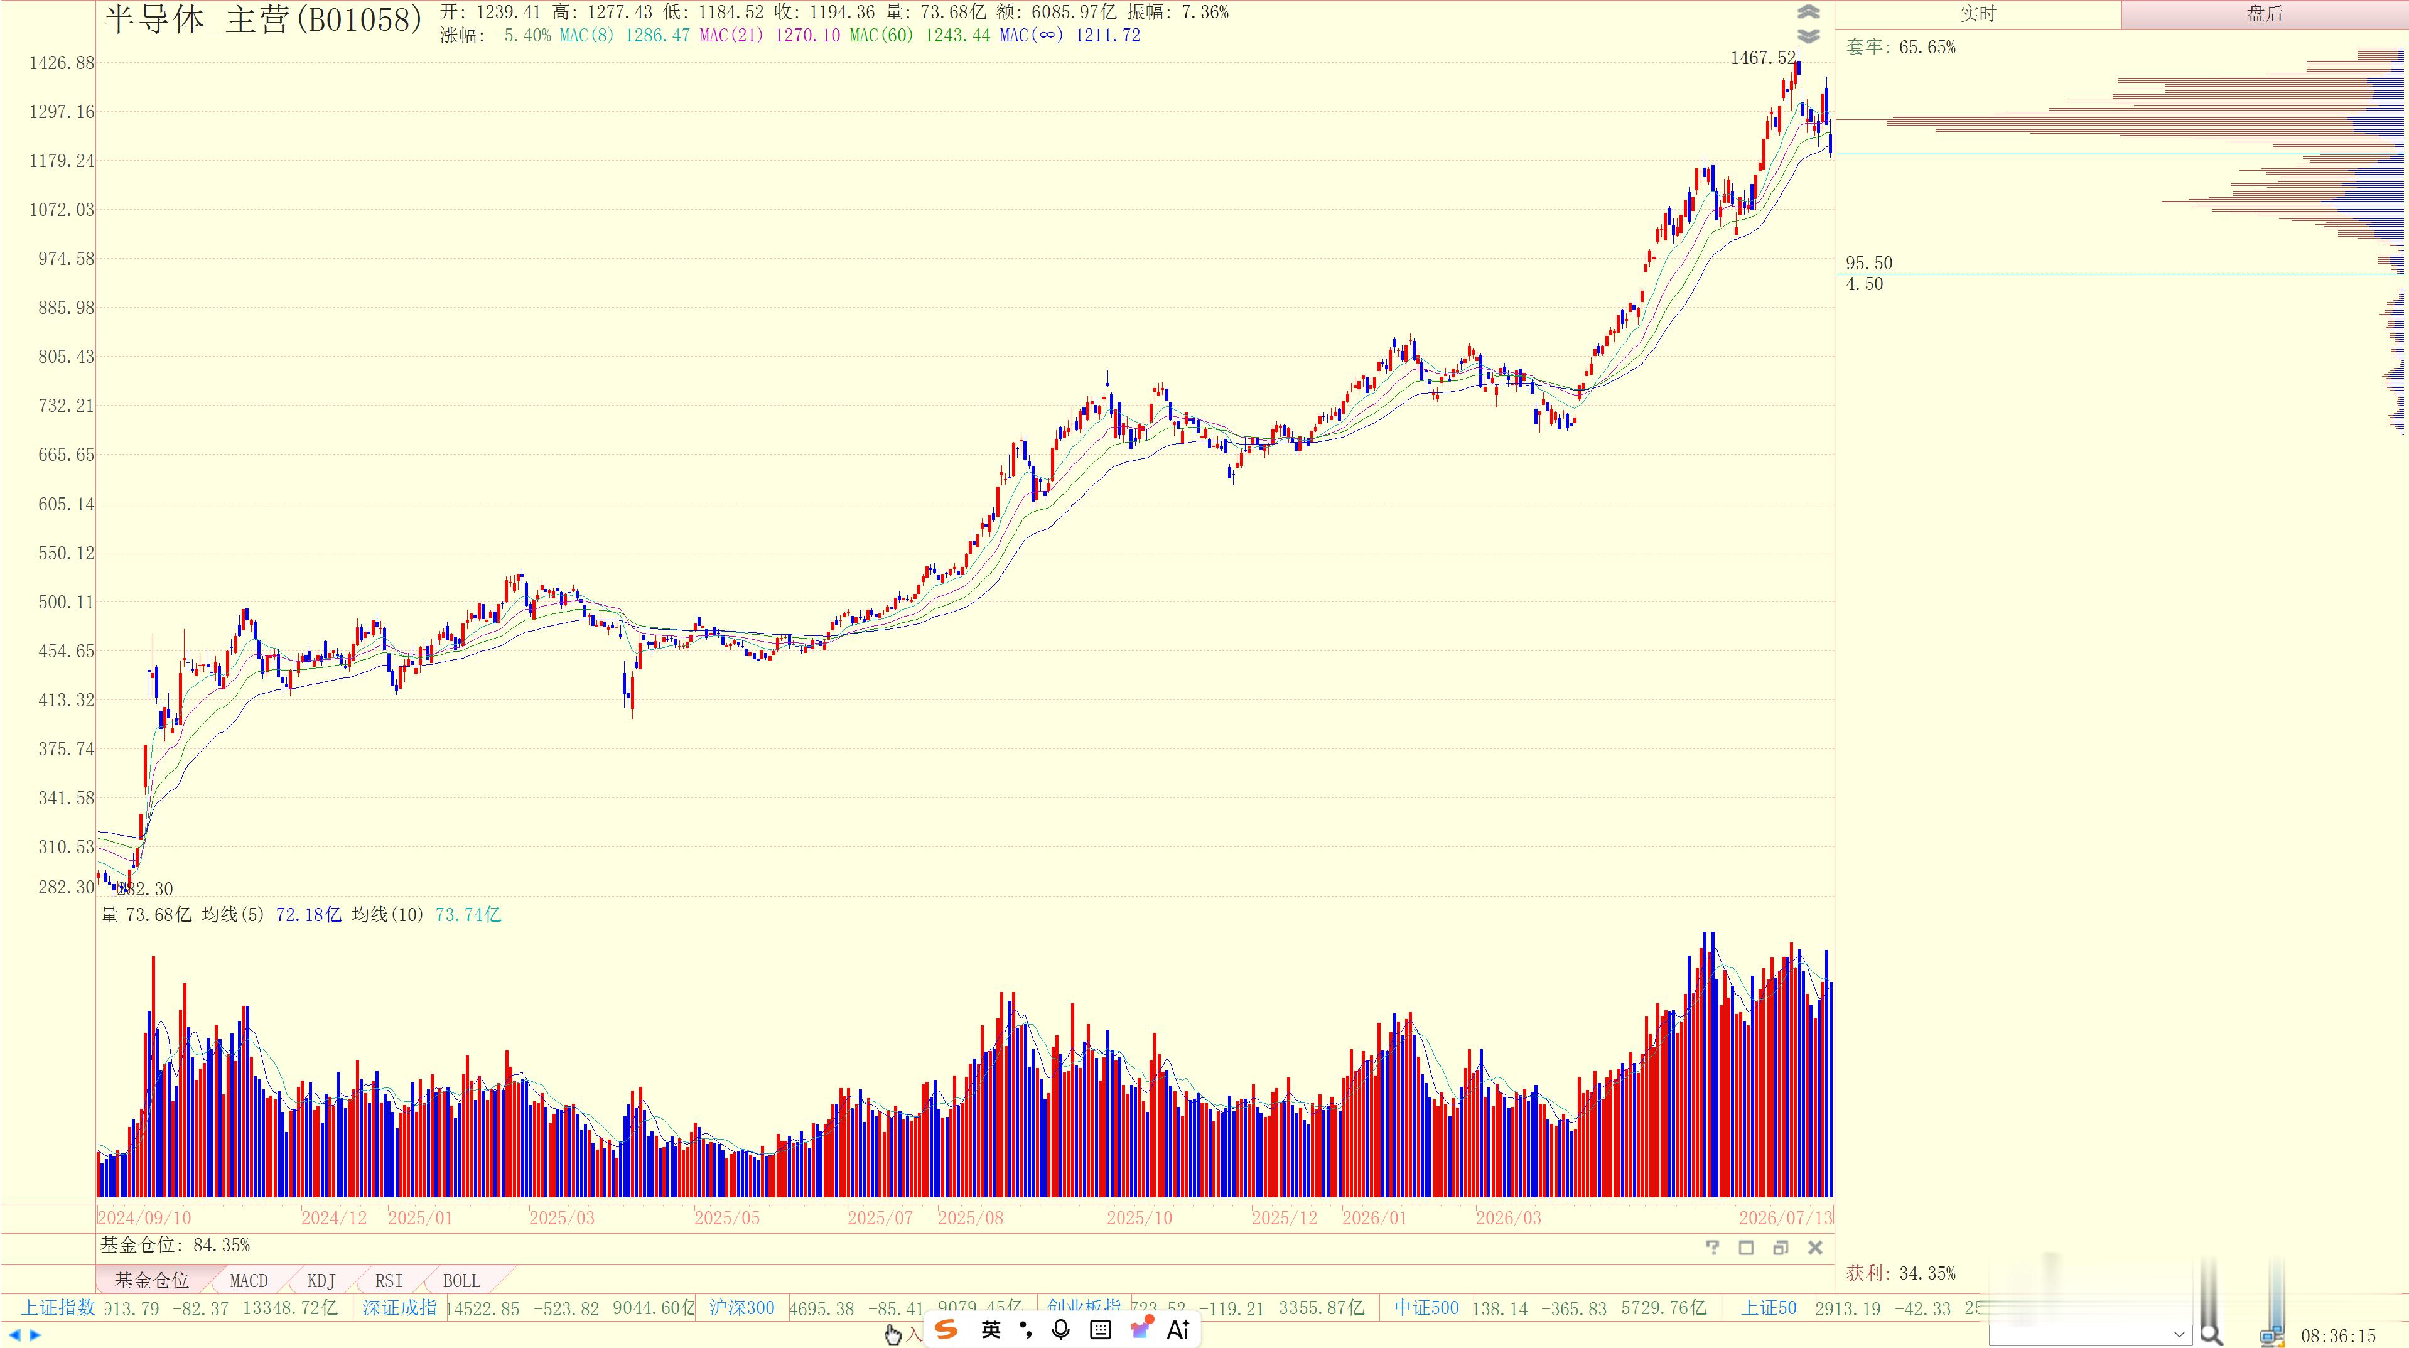This screenshot has width=2409, height=1348.
Task: Open the Sogou soft keyboard icon
Action: (1101, 1329)
